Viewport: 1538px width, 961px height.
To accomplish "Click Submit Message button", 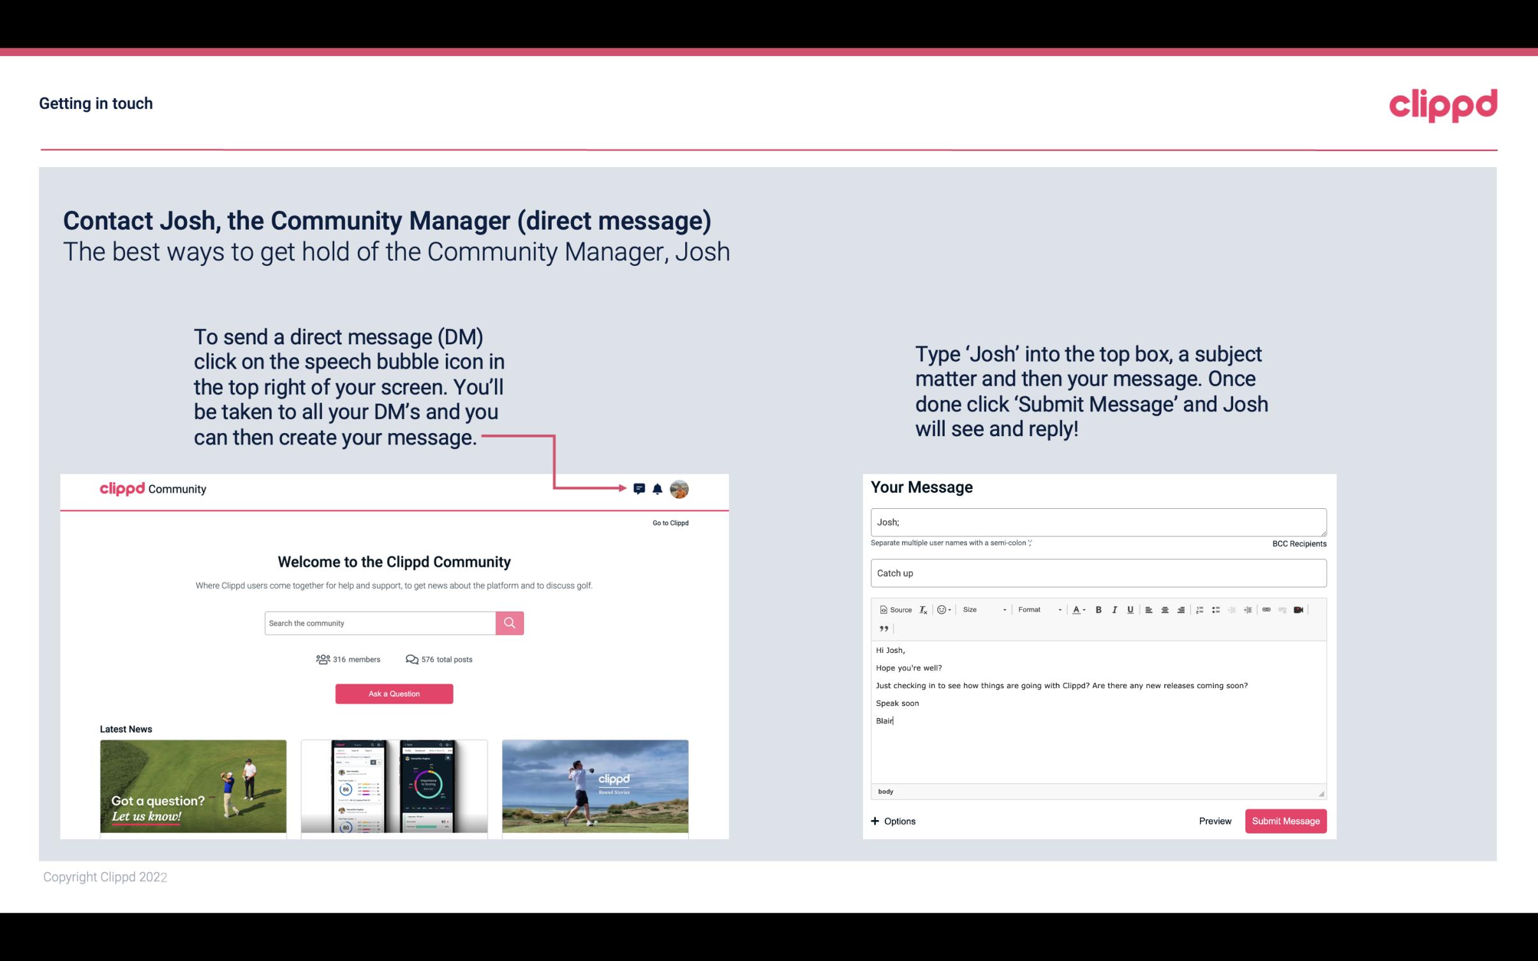I will pos(1285,821).
